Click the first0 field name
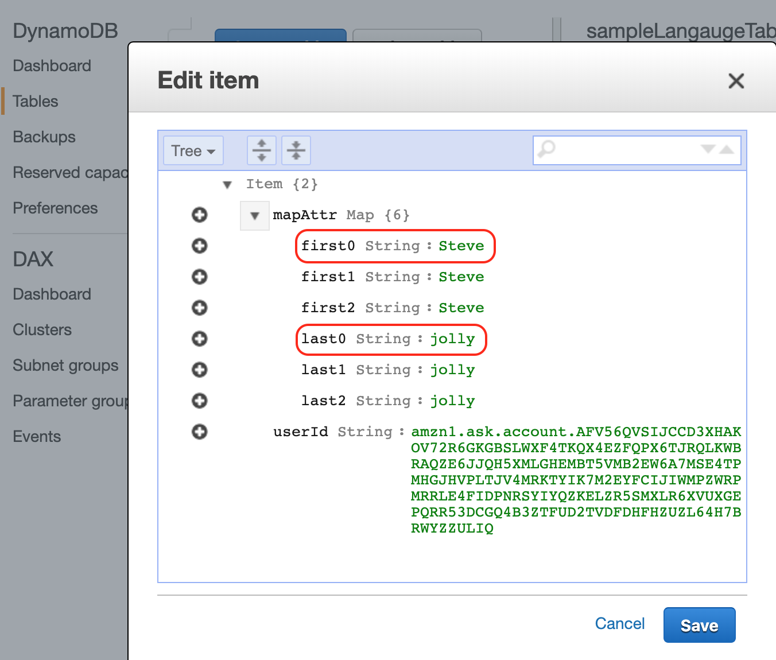 click(x=328, y=246)
